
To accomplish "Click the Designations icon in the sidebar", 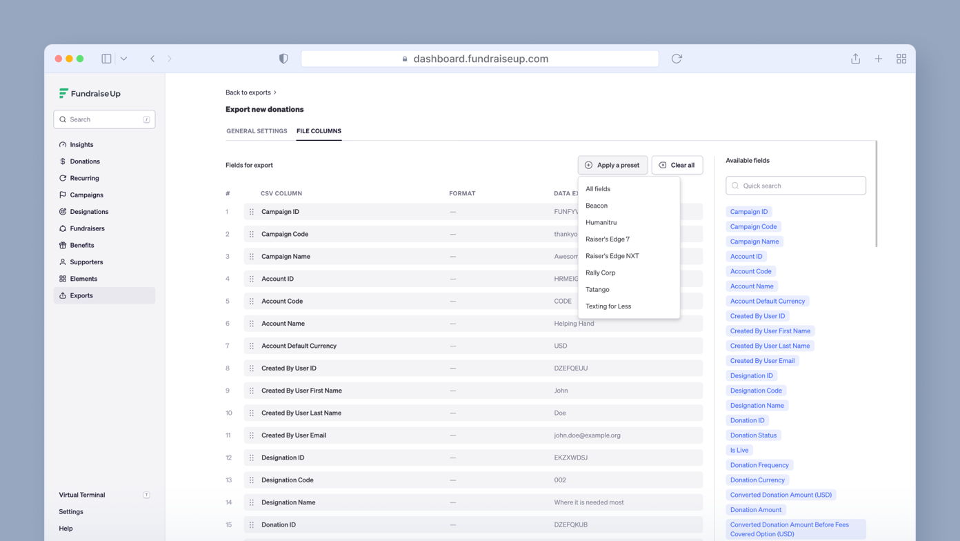I will 63,211.
